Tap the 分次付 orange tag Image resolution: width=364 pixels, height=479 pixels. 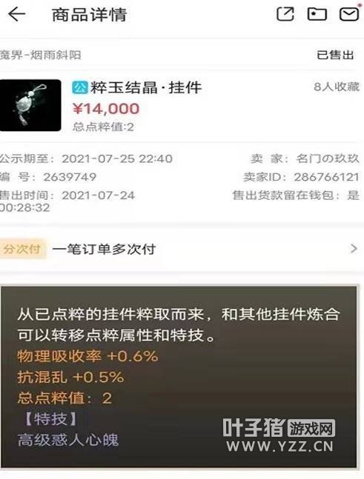22,249
